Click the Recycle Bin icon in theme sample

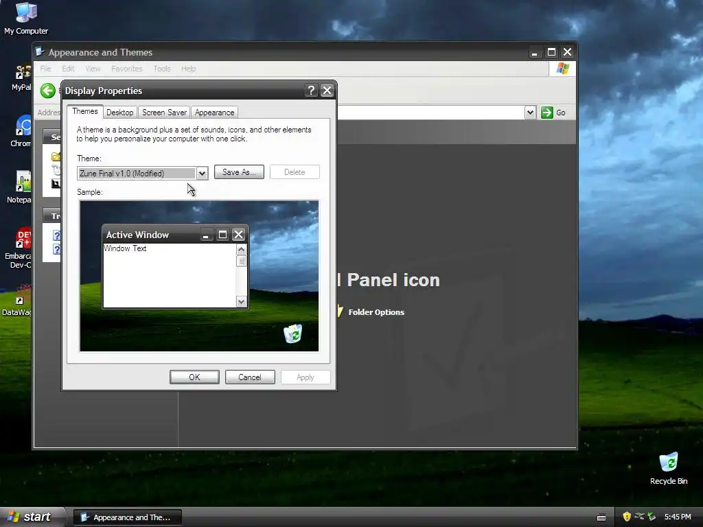pyautogui.click(x=292, y=333)
